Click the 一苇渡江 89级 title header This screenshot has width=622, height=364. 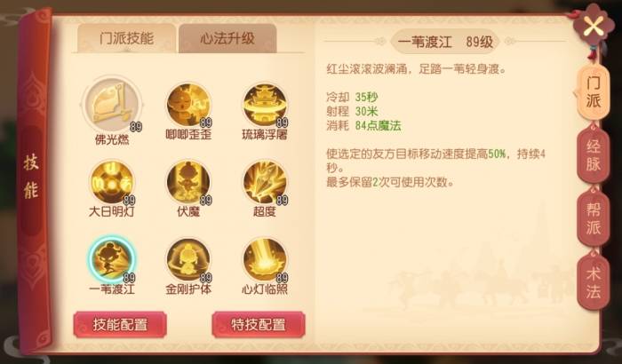(x=445, y=41)
